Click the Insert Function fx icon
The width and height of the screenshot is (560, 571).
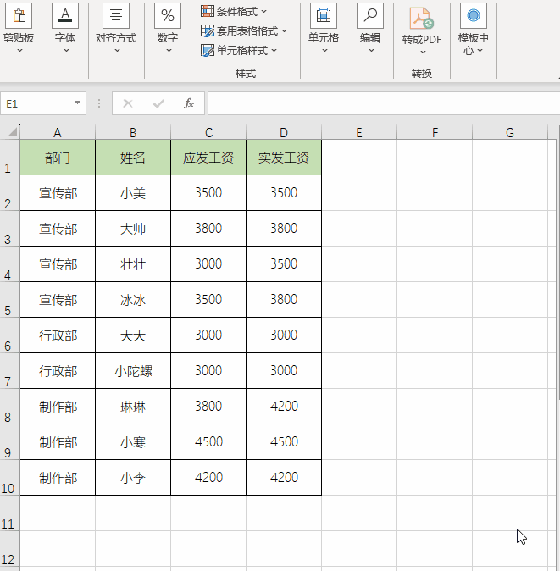tap(189, 103)
